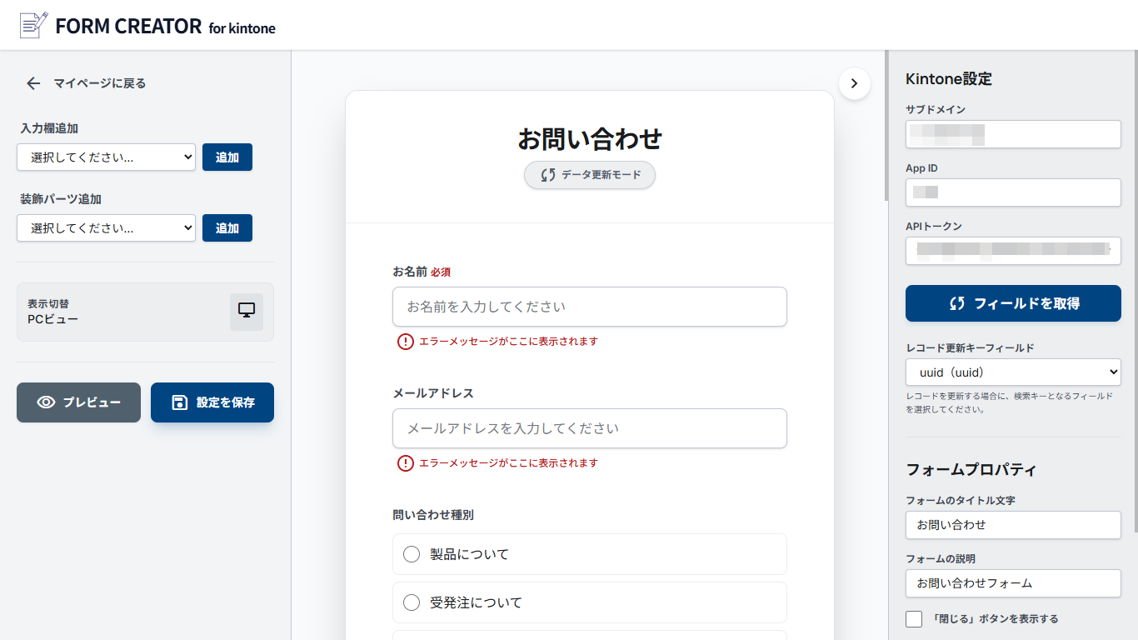Click the App ID input field
This screenshot has height=640, width=1138.
[x=1013, y=192]
